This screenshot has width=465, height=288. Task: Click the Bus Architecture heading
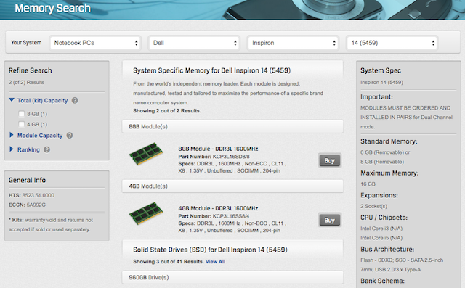pyautogui.click(x=387, y=250)
